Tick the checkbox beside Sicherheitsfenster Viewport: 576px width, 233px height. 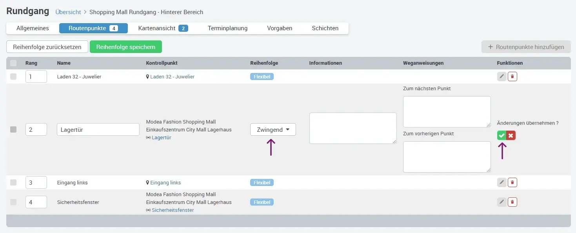click(x=13, y=202)
